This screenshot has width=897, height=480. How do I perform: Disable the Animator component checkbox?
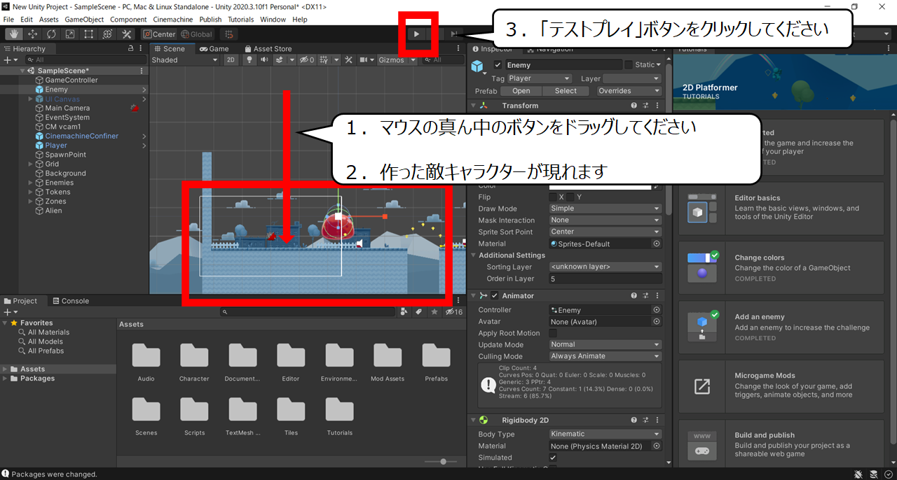pos(495,295)
